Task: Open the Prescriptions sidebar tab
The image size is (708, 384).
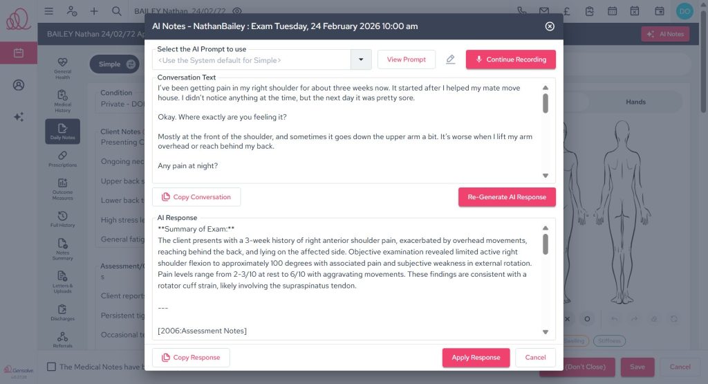Action: click(x=62, y=159)
